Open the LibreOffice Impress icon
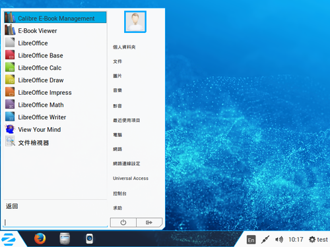The image size is (330, 247). point(10,92)
